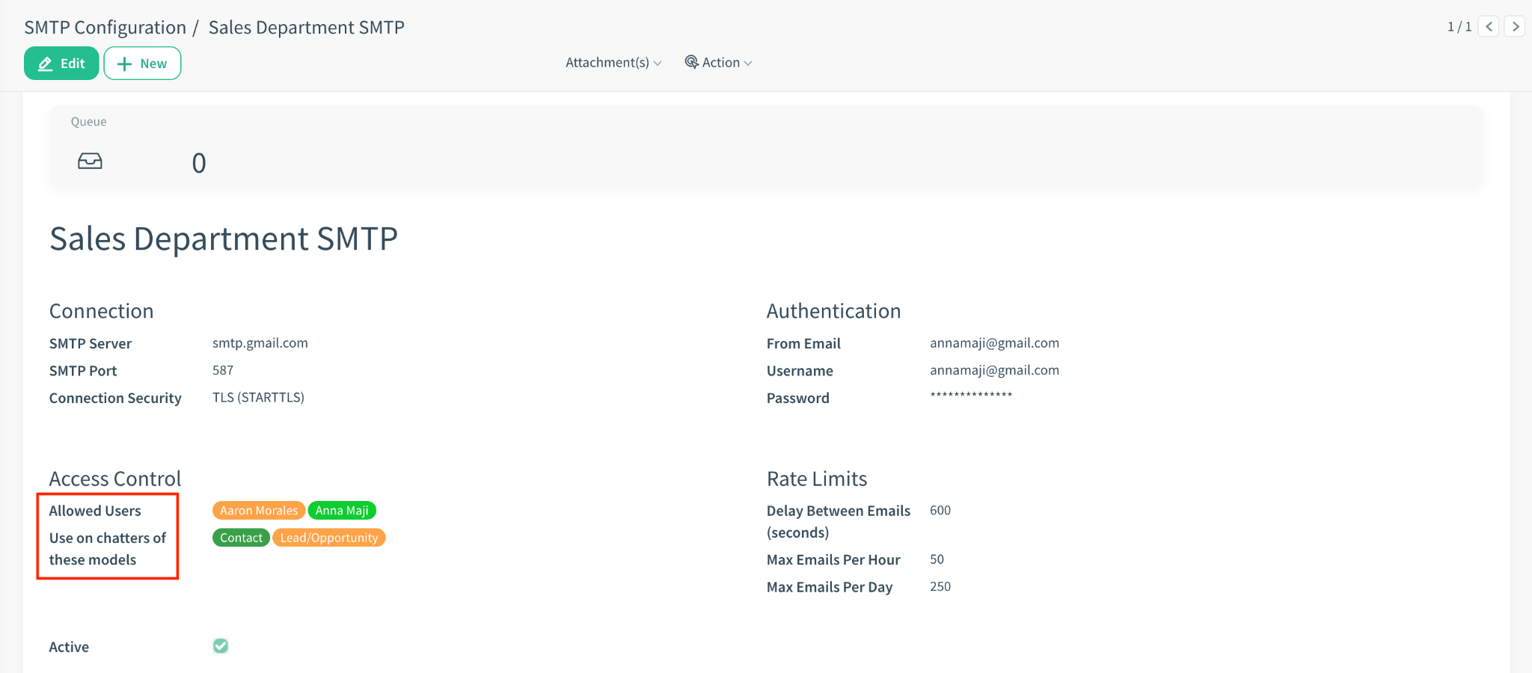Click the Edit pencil icon
The width and height of the screenshot is (1532, 673).
point(44,63)
